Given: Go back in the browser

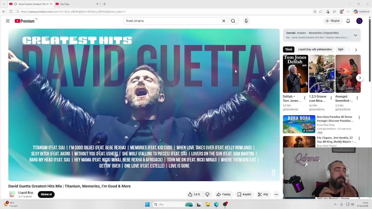Looking at the screenshot, I should coord(4,12).
